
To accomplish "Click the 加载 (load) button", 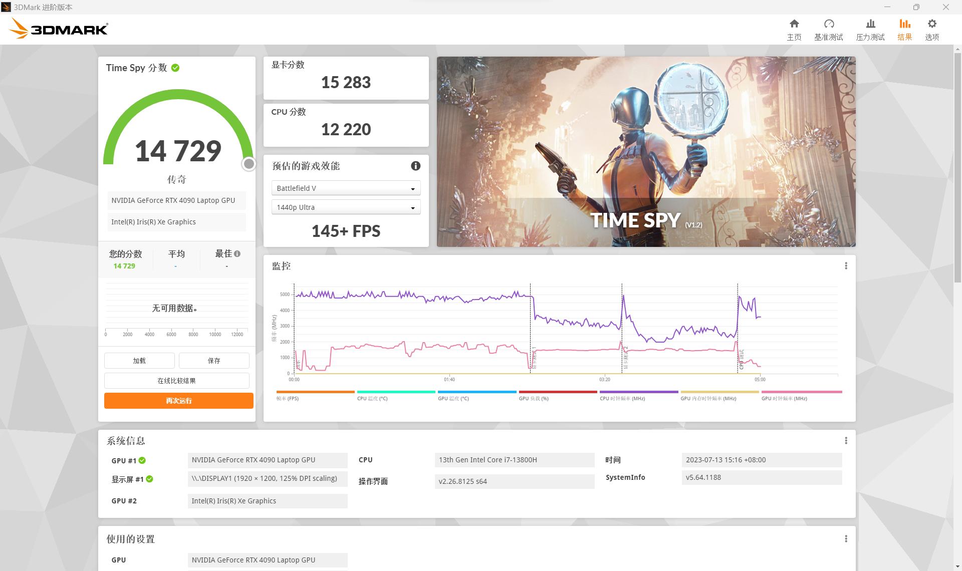I will click(139, 361).
